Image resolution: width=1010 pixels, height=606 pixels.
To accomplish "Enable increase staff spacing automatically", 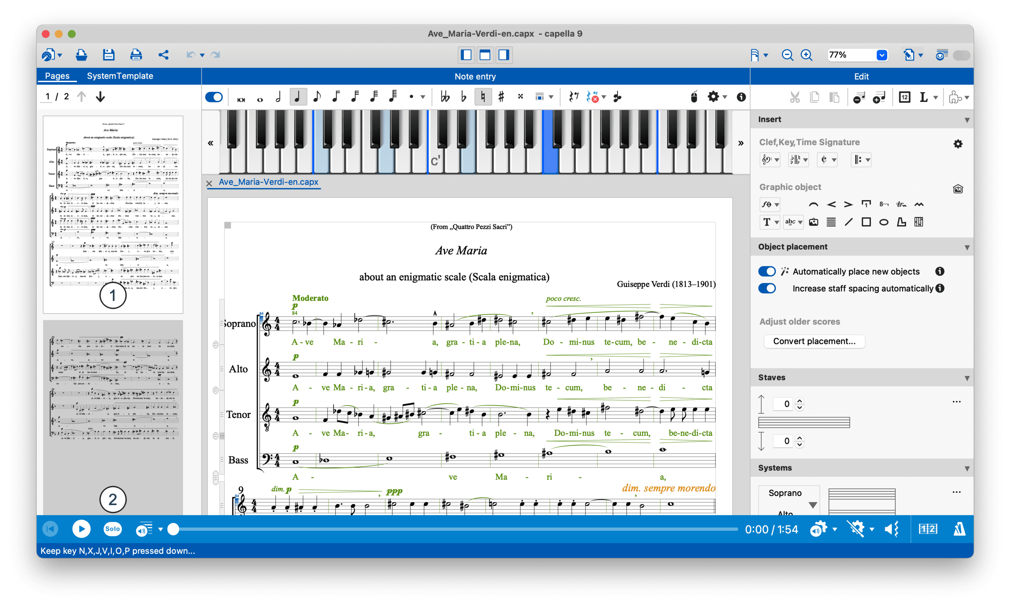I will click(767, 290).
